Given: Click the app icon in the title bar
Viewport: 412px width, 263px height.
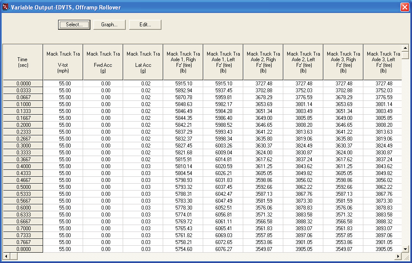Looking at the screenshot, I should [5, 7].
